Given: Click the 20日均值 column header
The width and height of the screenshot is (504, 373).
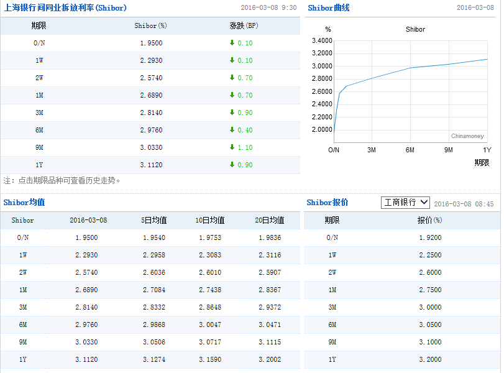Looking at the screenshot, I should pyautogui.click(x=269, y=220).
